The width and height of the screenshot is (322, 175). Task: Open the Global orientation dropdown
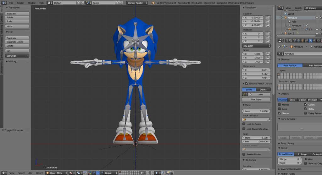[x=110, y=173]
